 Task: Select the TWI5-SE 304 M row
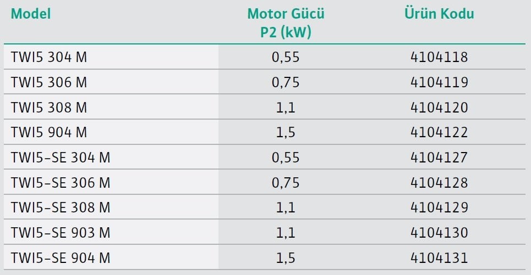265,158
